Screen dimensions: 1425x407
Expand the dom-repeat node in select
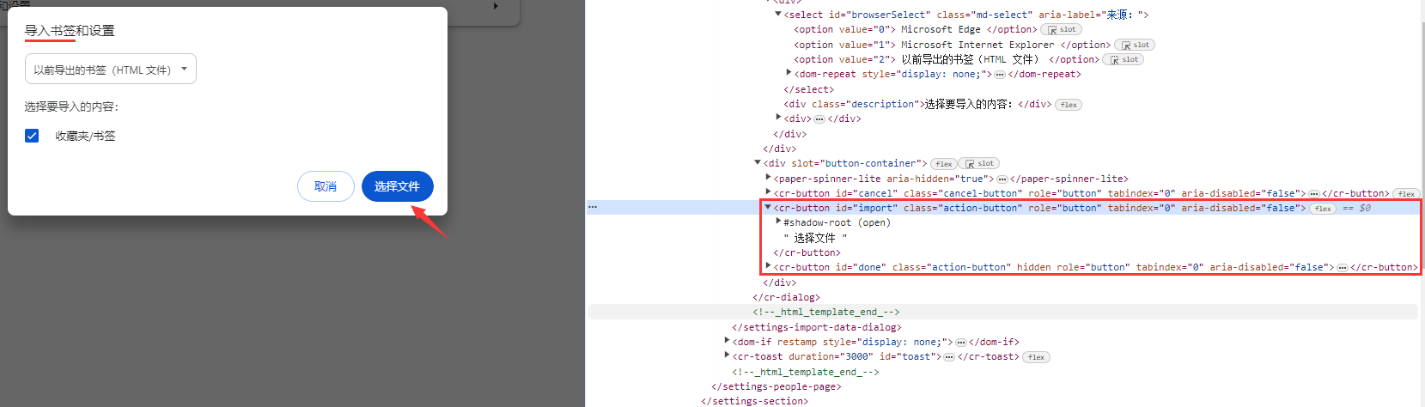(789, 73)
